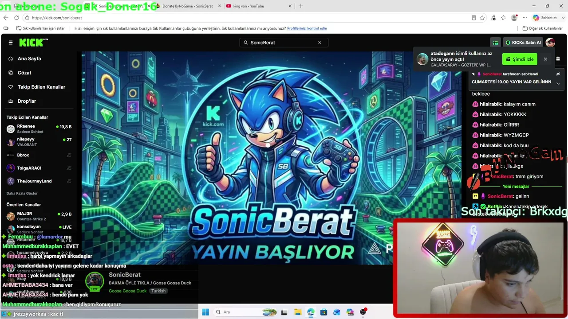
Task: Open Gözat browse page
Action: coord(24,73)
